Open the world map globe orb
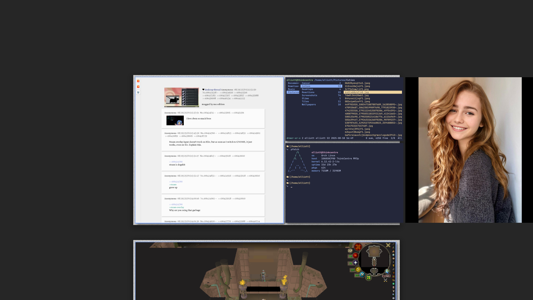The width and height of the screenshot is (533, 300). click(387, 271)
